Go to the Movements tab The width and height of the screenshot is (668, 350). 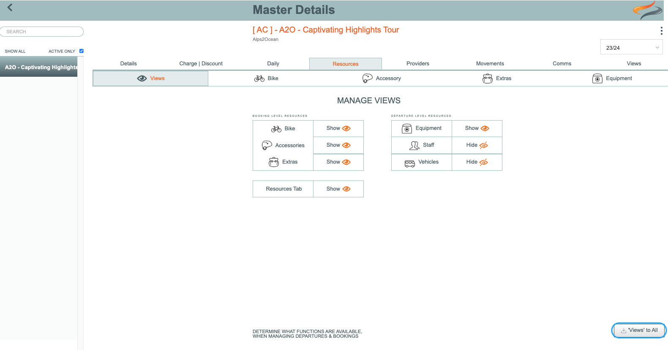point(490,64)
